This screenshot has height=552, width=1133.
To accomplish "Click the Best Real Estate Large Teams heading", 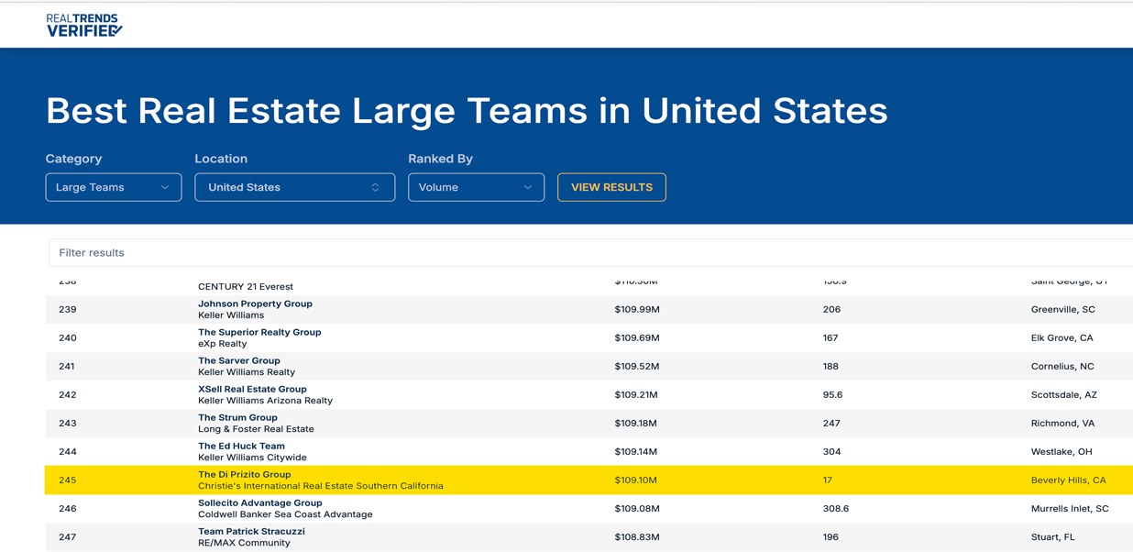I will (467, 111).
